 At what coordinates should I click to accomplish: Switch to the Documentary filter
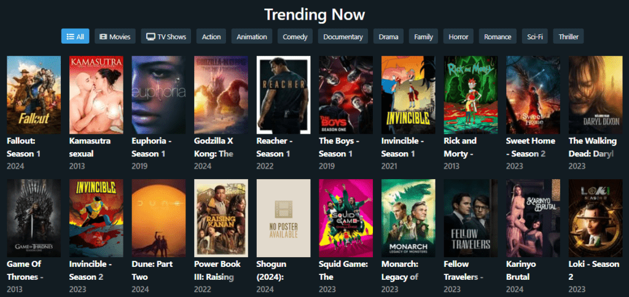tap(343, 36)
